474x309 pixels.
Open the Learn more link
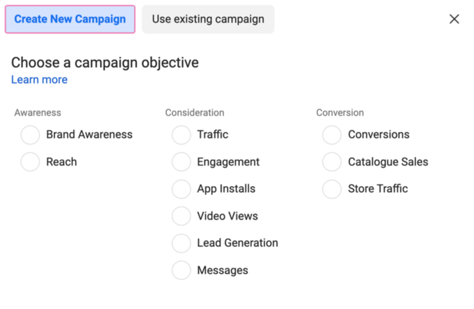pos(39,79)
